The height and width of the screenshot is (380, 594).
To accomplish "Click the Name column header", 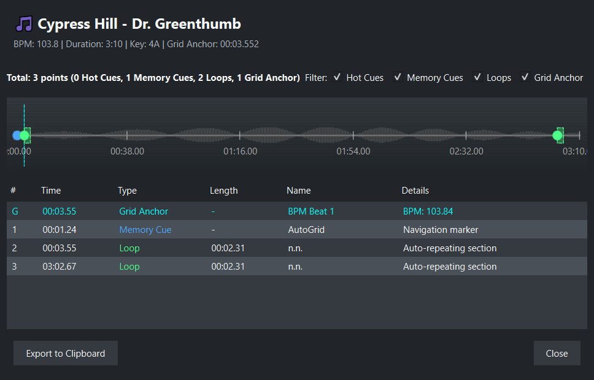I will (x=298, y=191).
